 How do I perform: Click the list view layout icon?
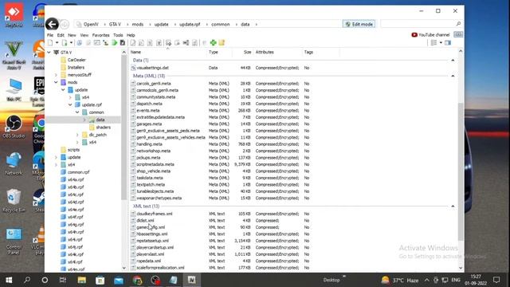[x=433, y=42]
